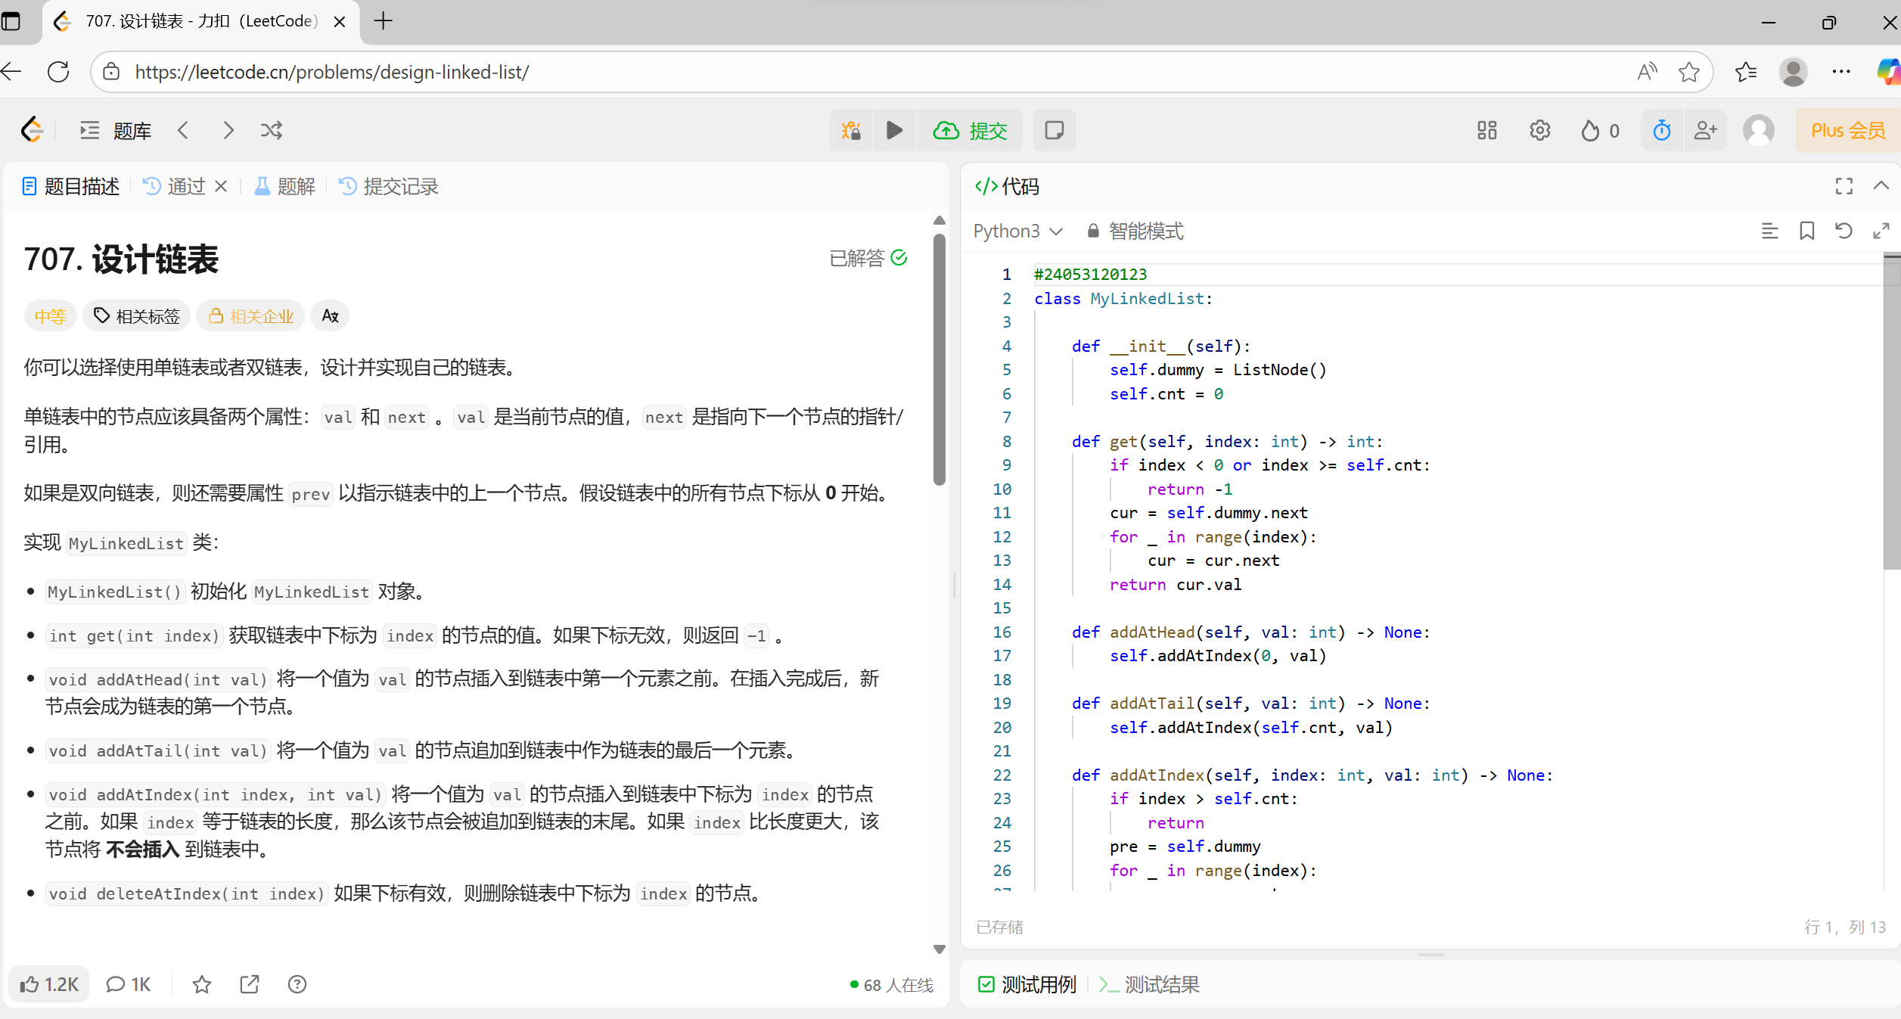Open LeetCode settings gear

(x=1539, y=130)
